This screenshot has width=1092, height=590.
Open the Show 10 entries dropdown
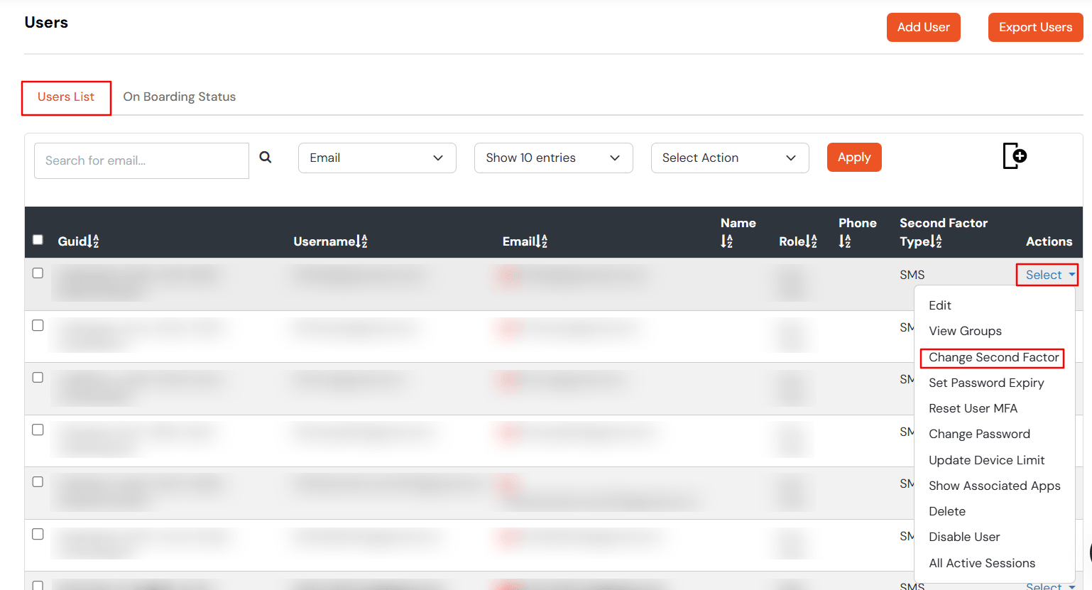tap(553, 158)
